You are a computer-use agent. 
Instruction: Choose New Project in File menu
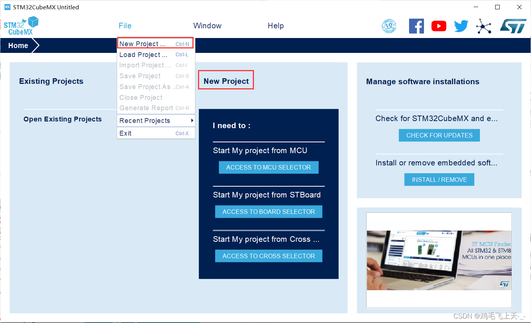point(155,44)
